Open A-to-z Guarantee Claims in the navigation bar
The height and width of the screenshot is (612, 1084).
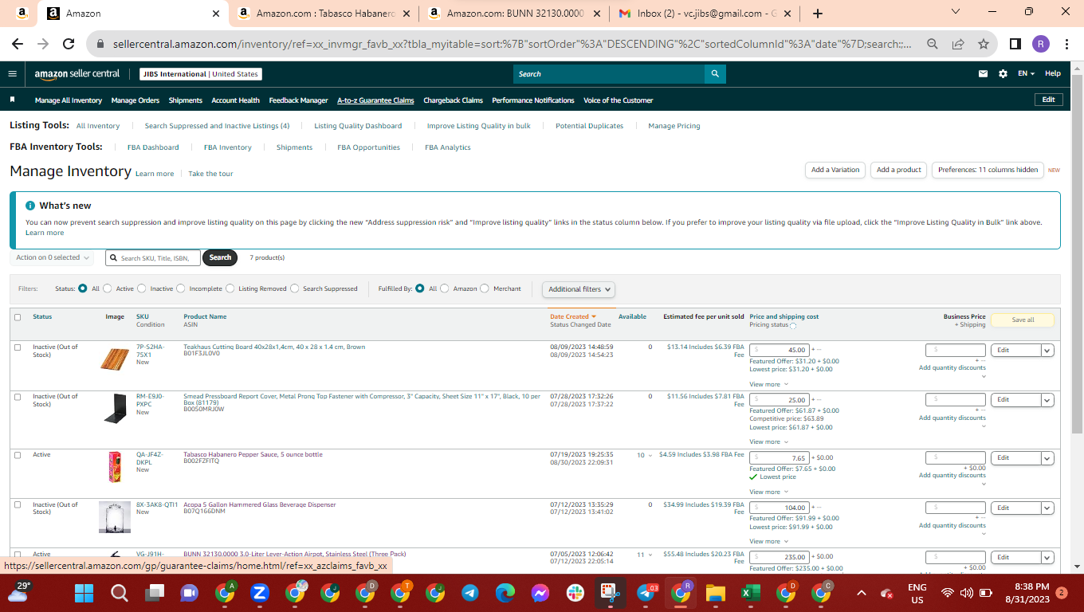pos(375,100)
